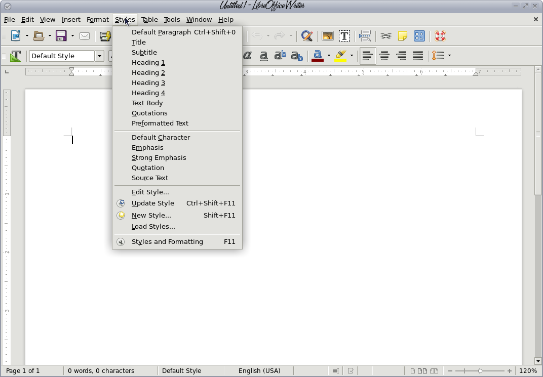Image resolution: width=543 pixels, height=377 pixels.
Task: Click the New document icon
Action: (16, 36)
